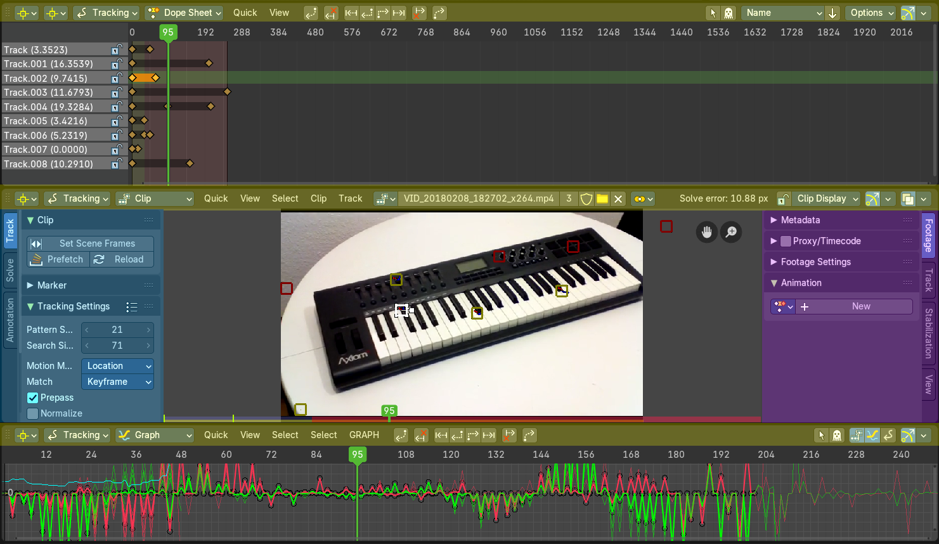Tick the Proxy/Timecode checkbox
Screen dimensions: 939x544
786,241
